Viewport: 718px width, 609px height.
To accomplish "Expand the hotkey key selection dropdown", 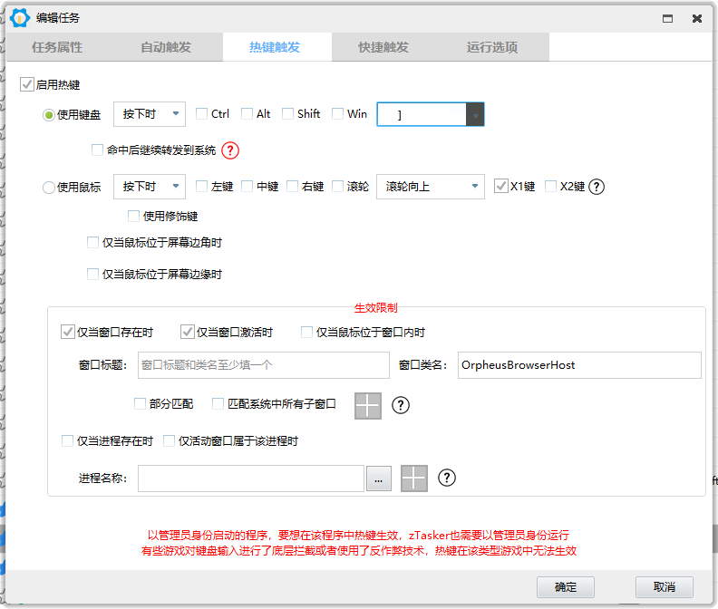I will [x=475, y=114].
